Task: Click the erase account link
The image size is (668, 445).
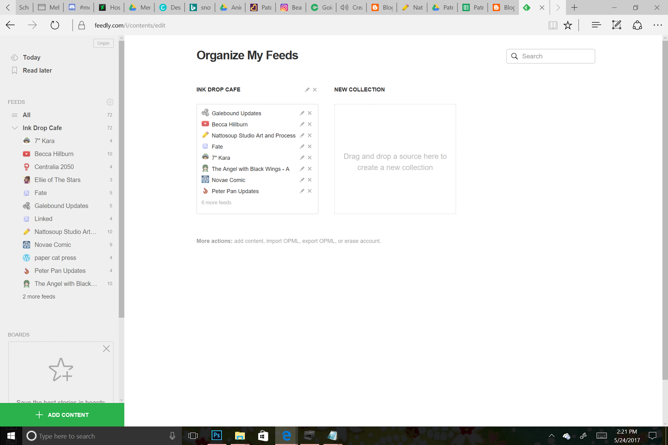Action: (x=362, y=241)
